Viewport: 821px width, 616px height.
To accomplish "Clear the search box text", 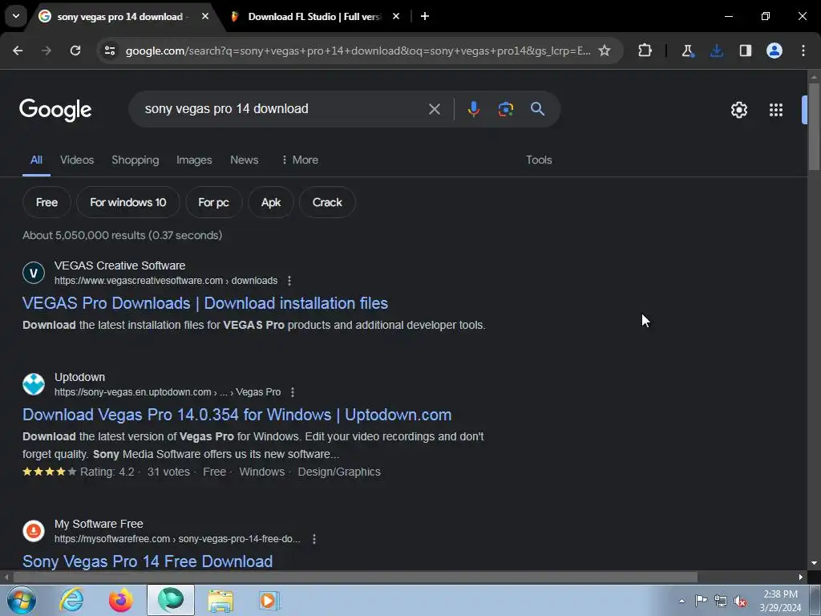I will tap(435, 109).
